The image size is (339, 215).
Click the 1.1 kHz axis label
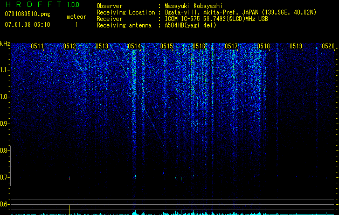click(x=4, y=70)
